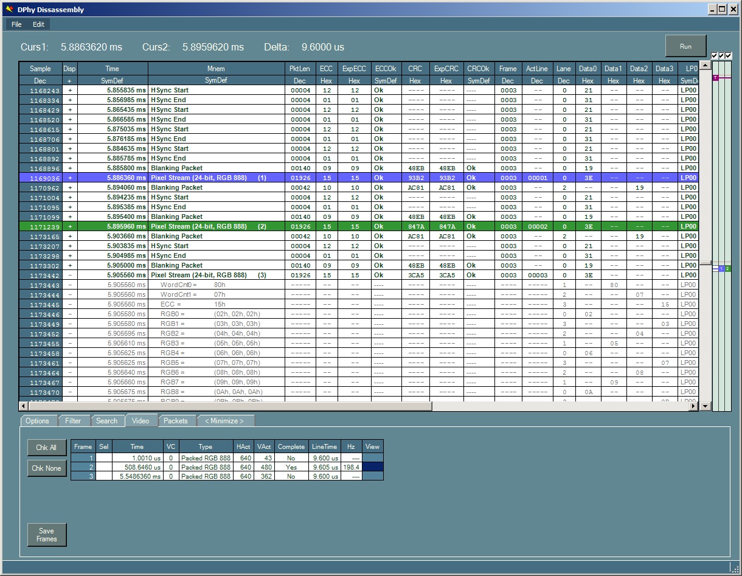
Task: Click the DPhy app icon in title bar
Action: click(9, 9)
